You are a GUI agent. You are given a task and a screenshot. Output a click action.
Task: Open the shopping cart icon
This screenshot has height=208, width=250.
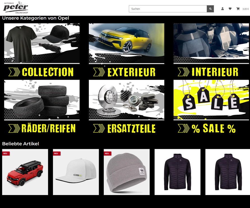238,9
